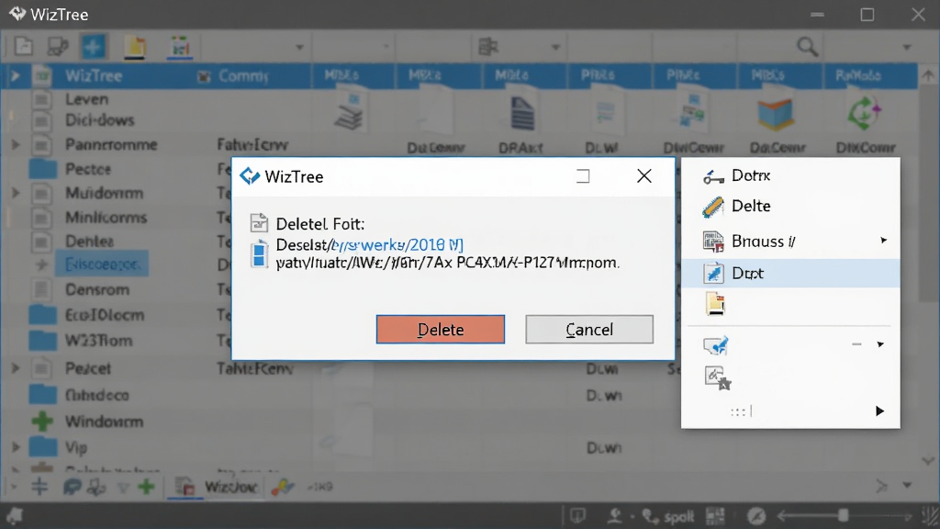This screenshot has height=529, width=940.
Task: Open the blue path link in the dialog
Action: pos(397,244)
